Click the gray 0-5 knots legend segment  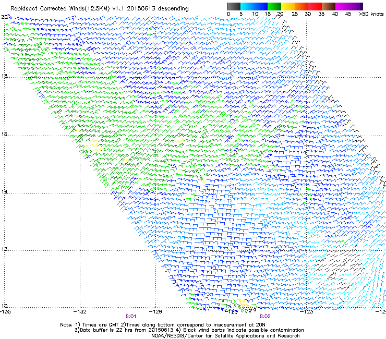[234, 6]
